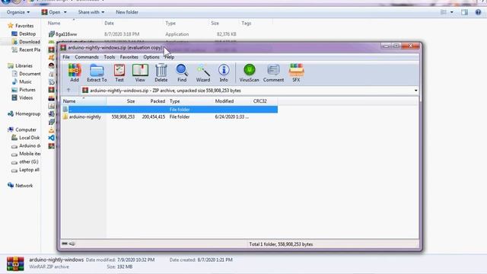
Task: Launch the Wizard tool icon
Action: (x=203, y=73)
